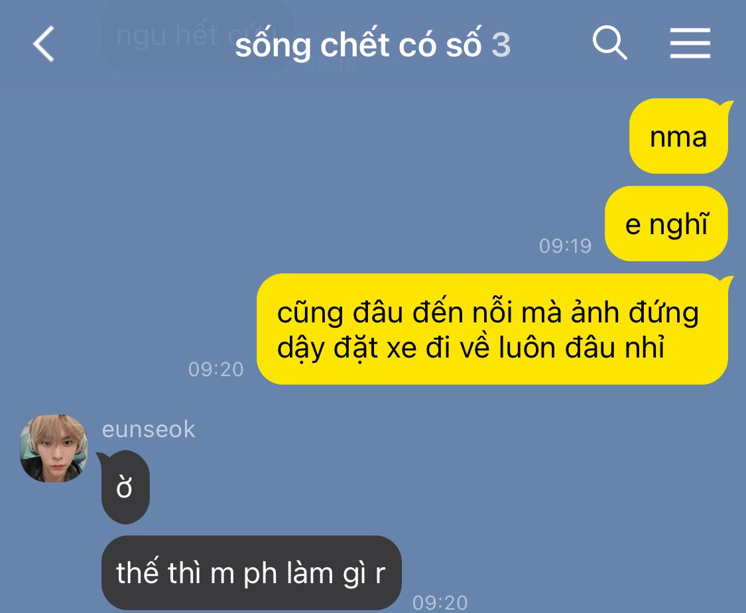The width and height of the screenshot is (746, 613).
Task: Tap 'đặt xe' in the yellow message
Action: tap(375, 348)
